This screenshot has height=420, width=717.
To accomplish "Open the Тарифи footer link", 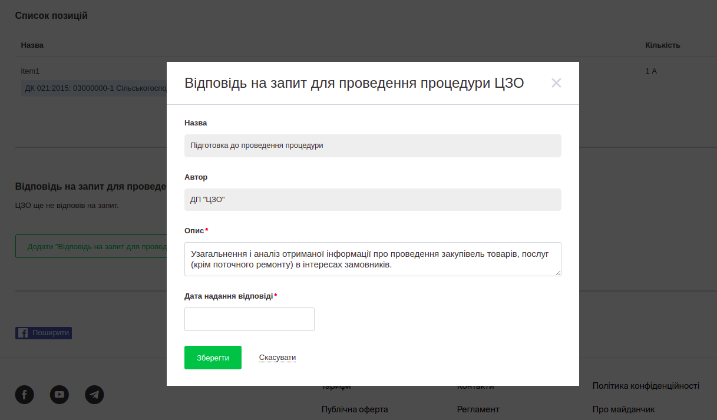I will (336, 388).
